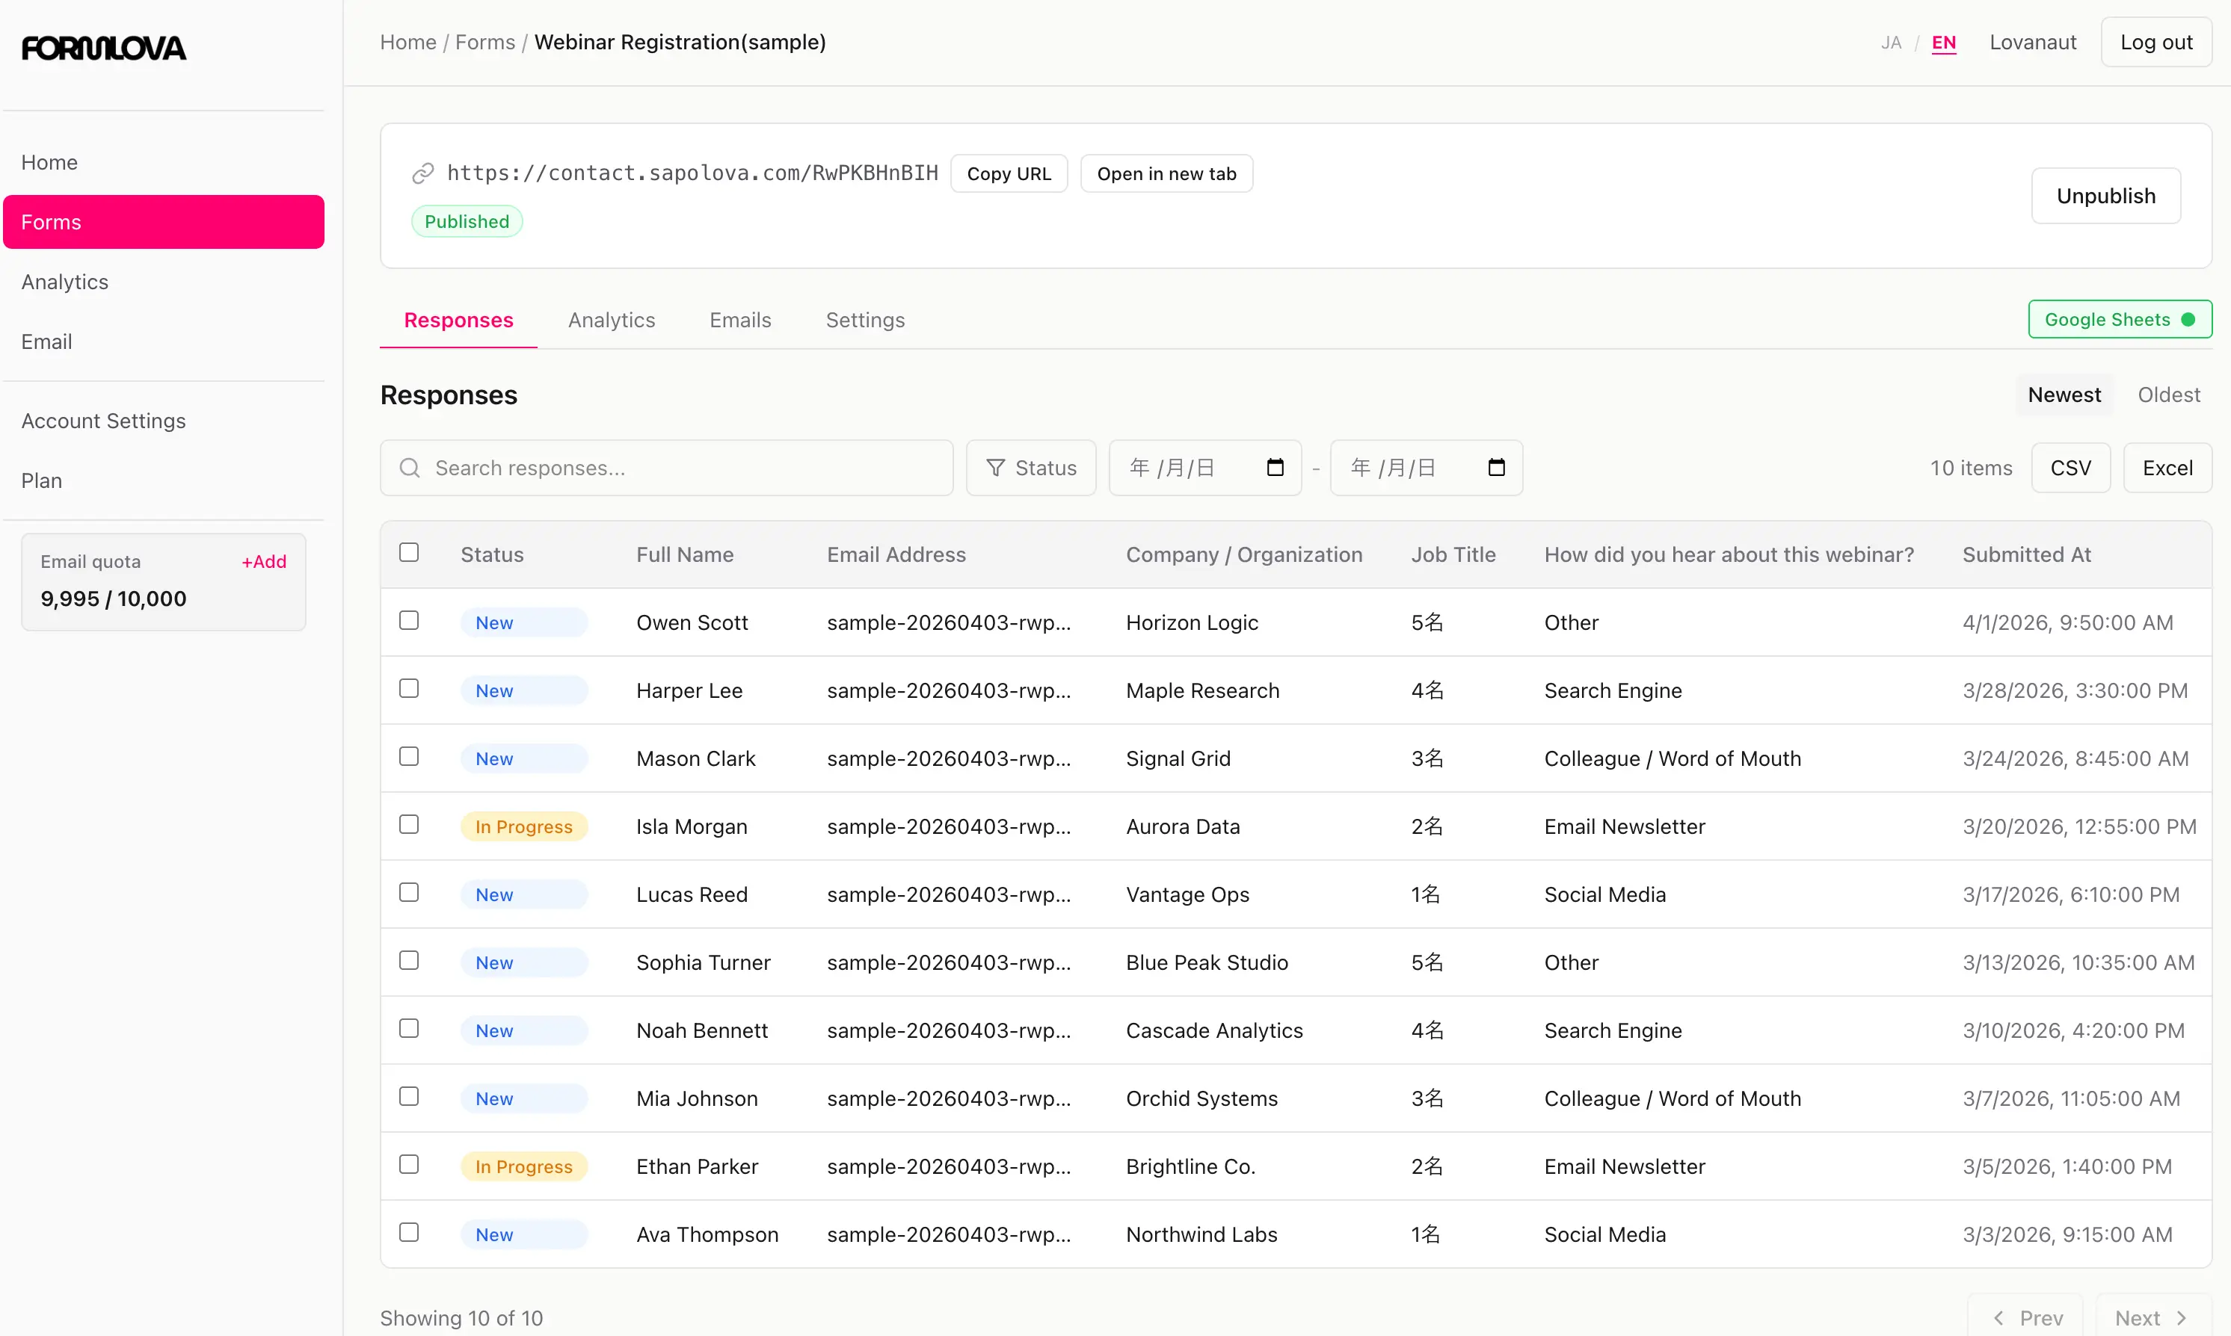Open the start date calendar picker icon

pyautogui.click(x=1275, y=467)
